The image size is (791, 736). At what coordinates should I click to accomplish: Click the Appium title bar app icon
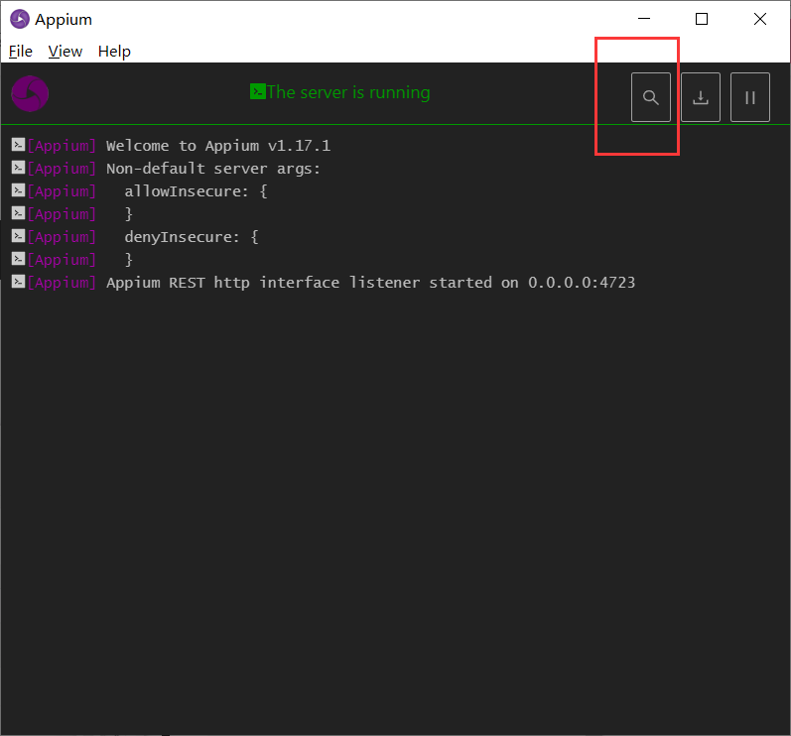(x=20, y=19)
